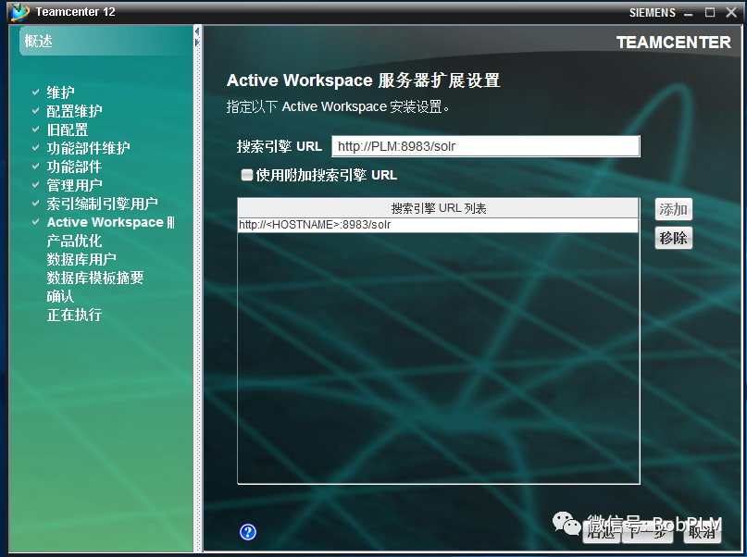Viewport: 747px width, 557px height.
Task: Select the 正在执行 step in the sidebar
Action: 74,315
